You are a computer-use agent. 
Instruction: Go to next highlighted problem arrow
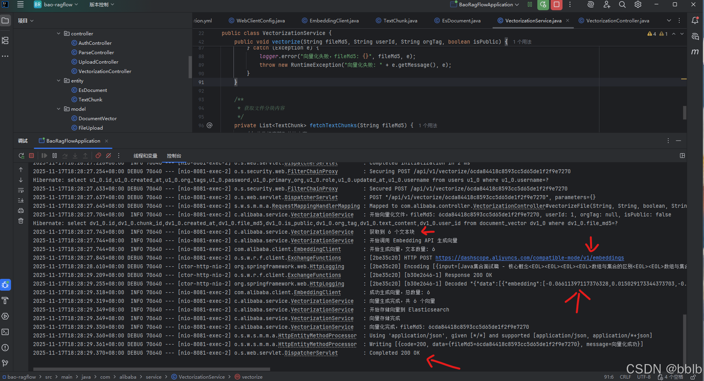pyautogui.click(x=682, y=34)
